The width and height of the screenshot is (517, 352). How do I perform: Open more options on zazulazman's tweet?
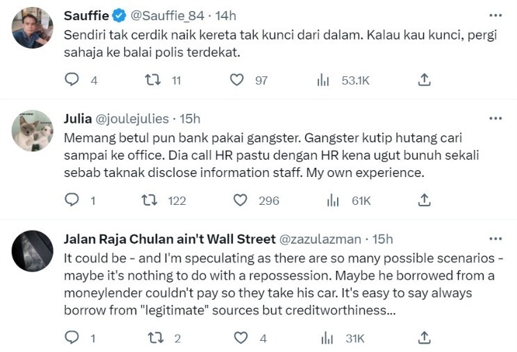[495, 239]
